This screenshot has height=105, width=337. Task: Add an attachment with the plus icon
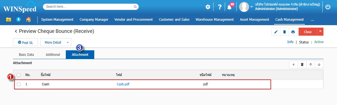pos(293,64)
